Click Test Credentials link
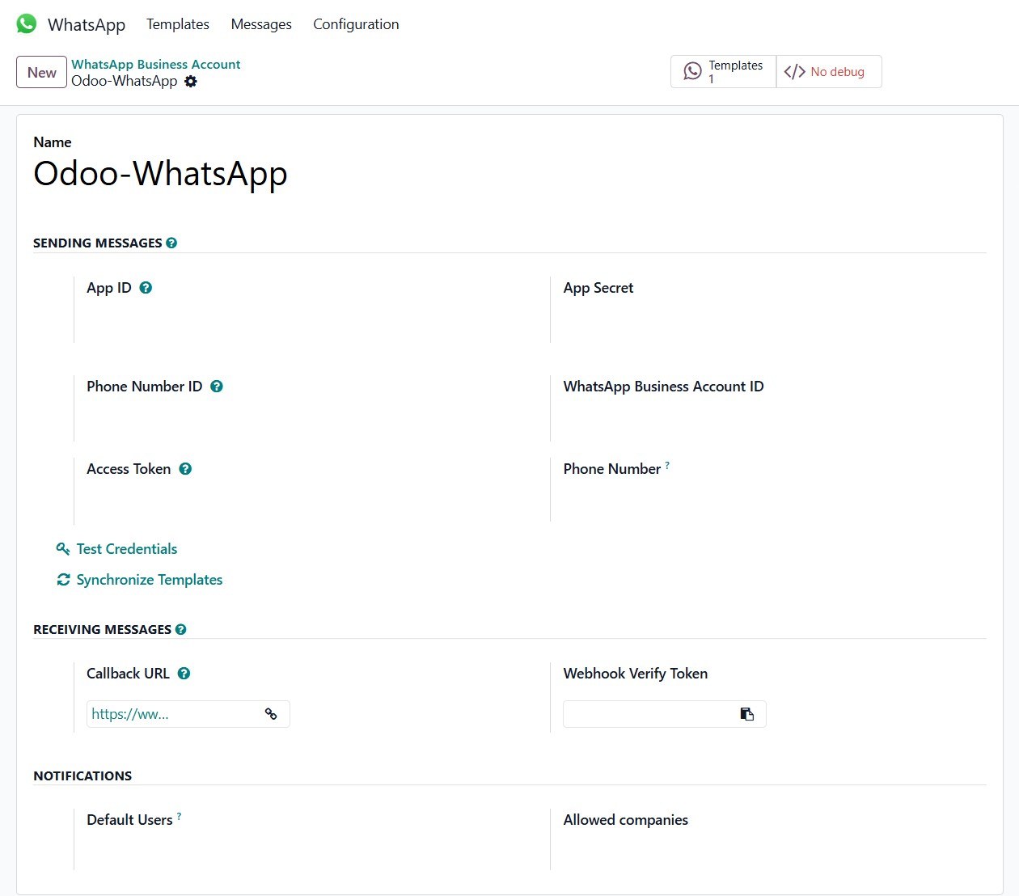 pyautogui.click(x=126, y=549)
